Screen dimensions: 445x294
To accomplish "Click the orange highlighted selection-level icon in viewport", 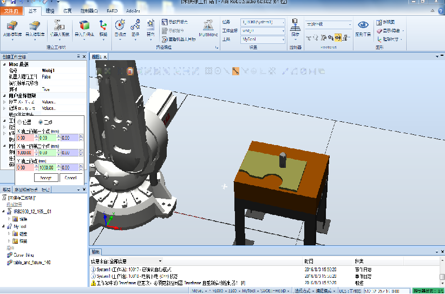I will pyautogui.click(x=130, y=71).
